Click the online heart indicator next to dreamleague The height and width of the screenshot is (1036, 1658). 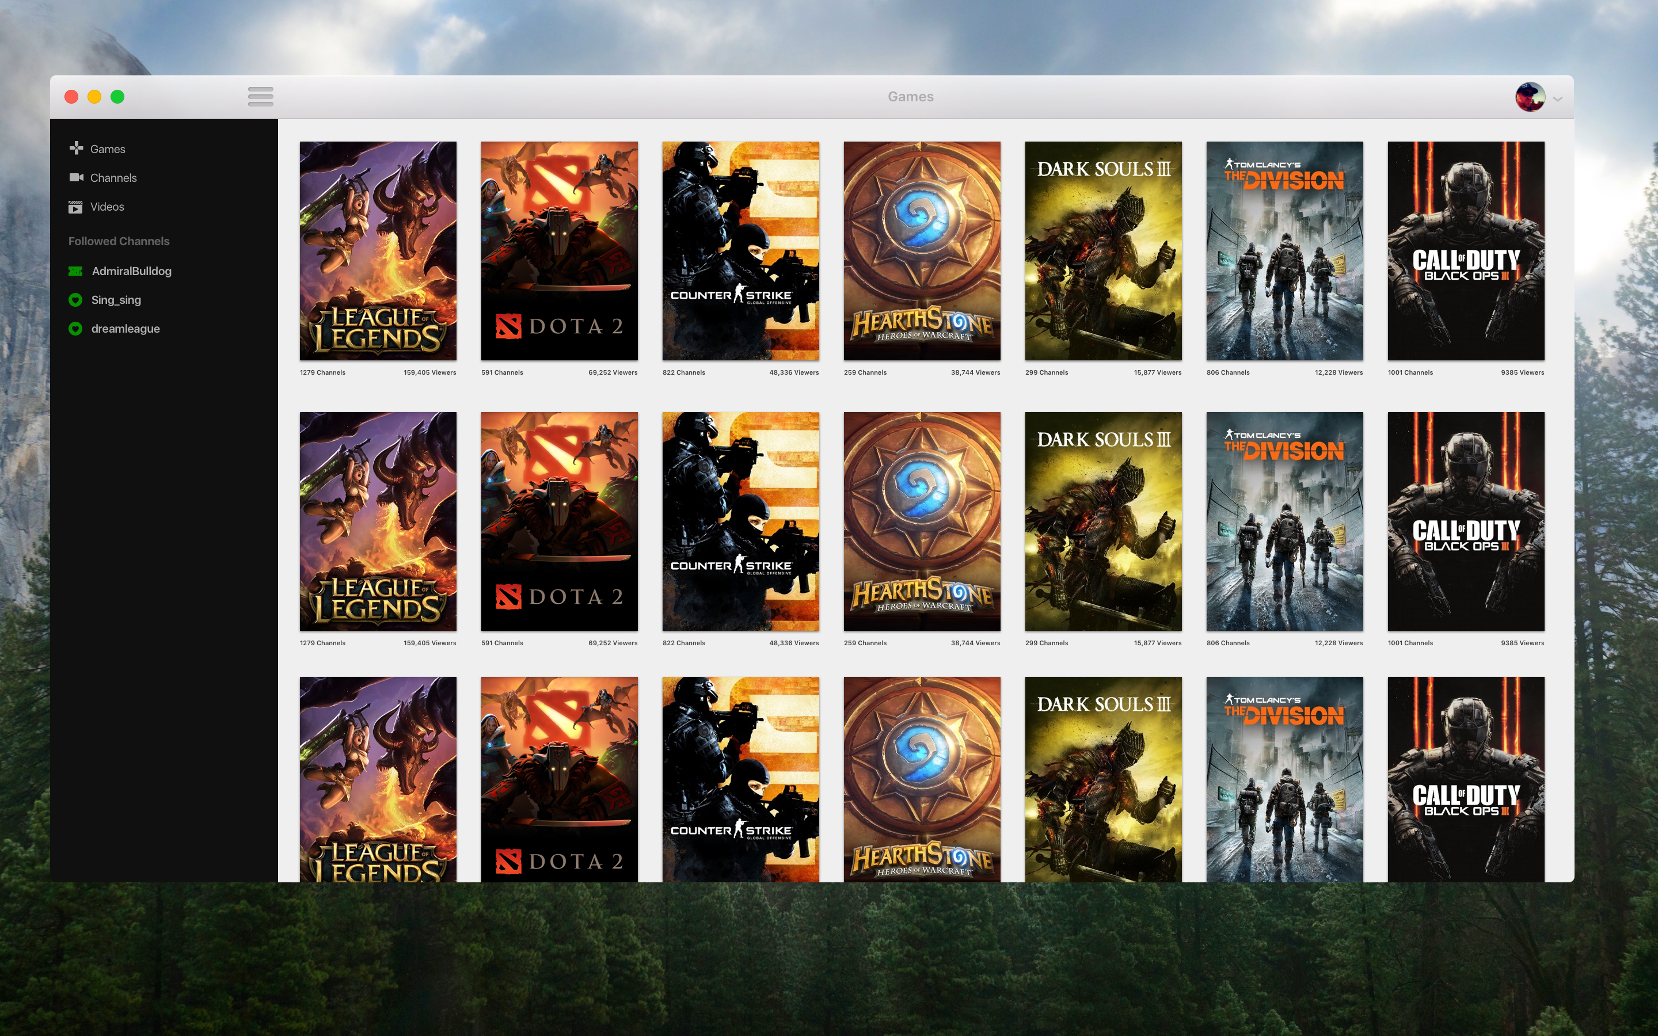point(75,328)
